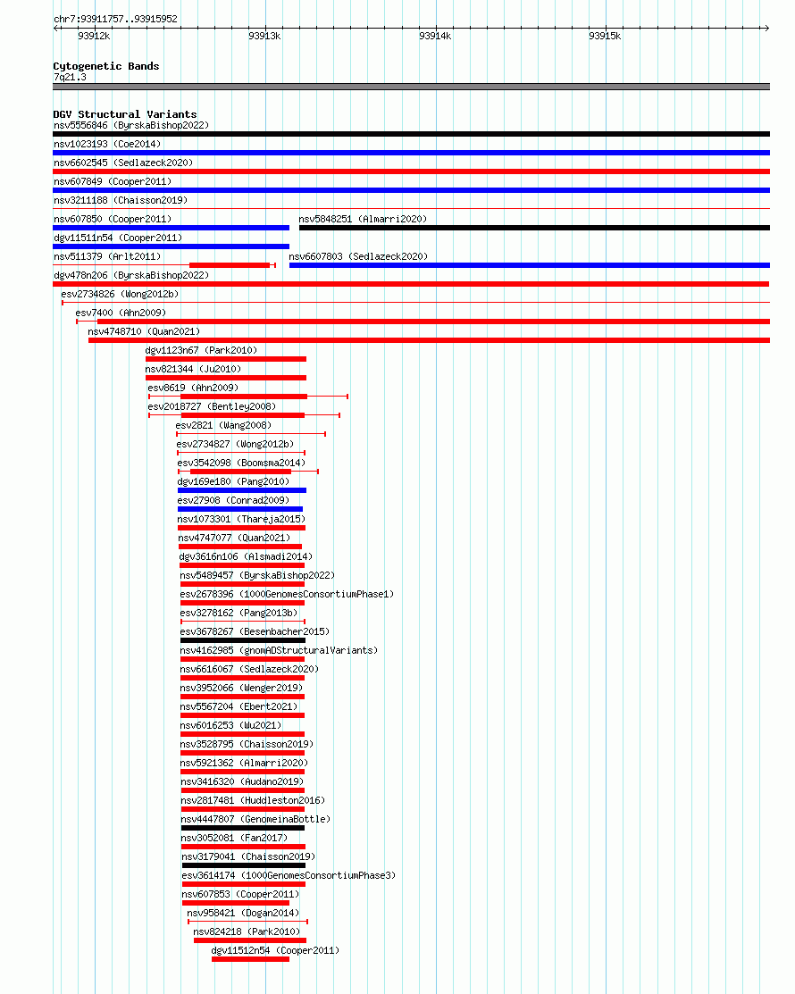Click the 93912k ruler position
795x994 pixels.
95,36
